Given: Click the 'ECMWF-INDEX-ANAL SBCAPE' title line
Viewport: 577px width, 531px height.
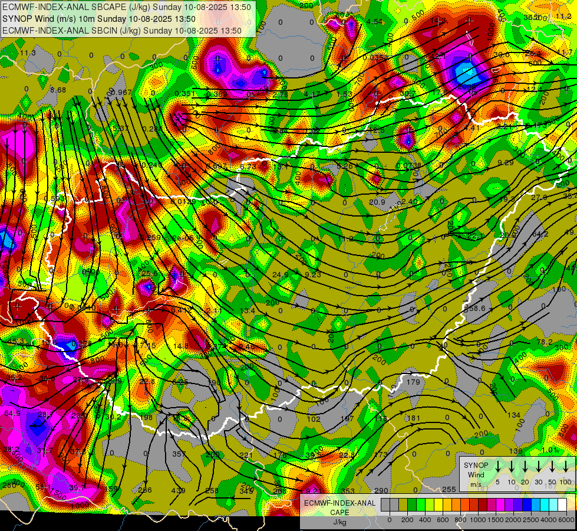Looking at the screenshot, I should [x=126, y=7].
